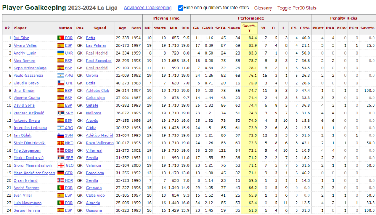Click Germany flag for ter Stegen
Image resolution: width=376 pixels, height=215 pixels.
pyautogui.click(x=61, y=173)
